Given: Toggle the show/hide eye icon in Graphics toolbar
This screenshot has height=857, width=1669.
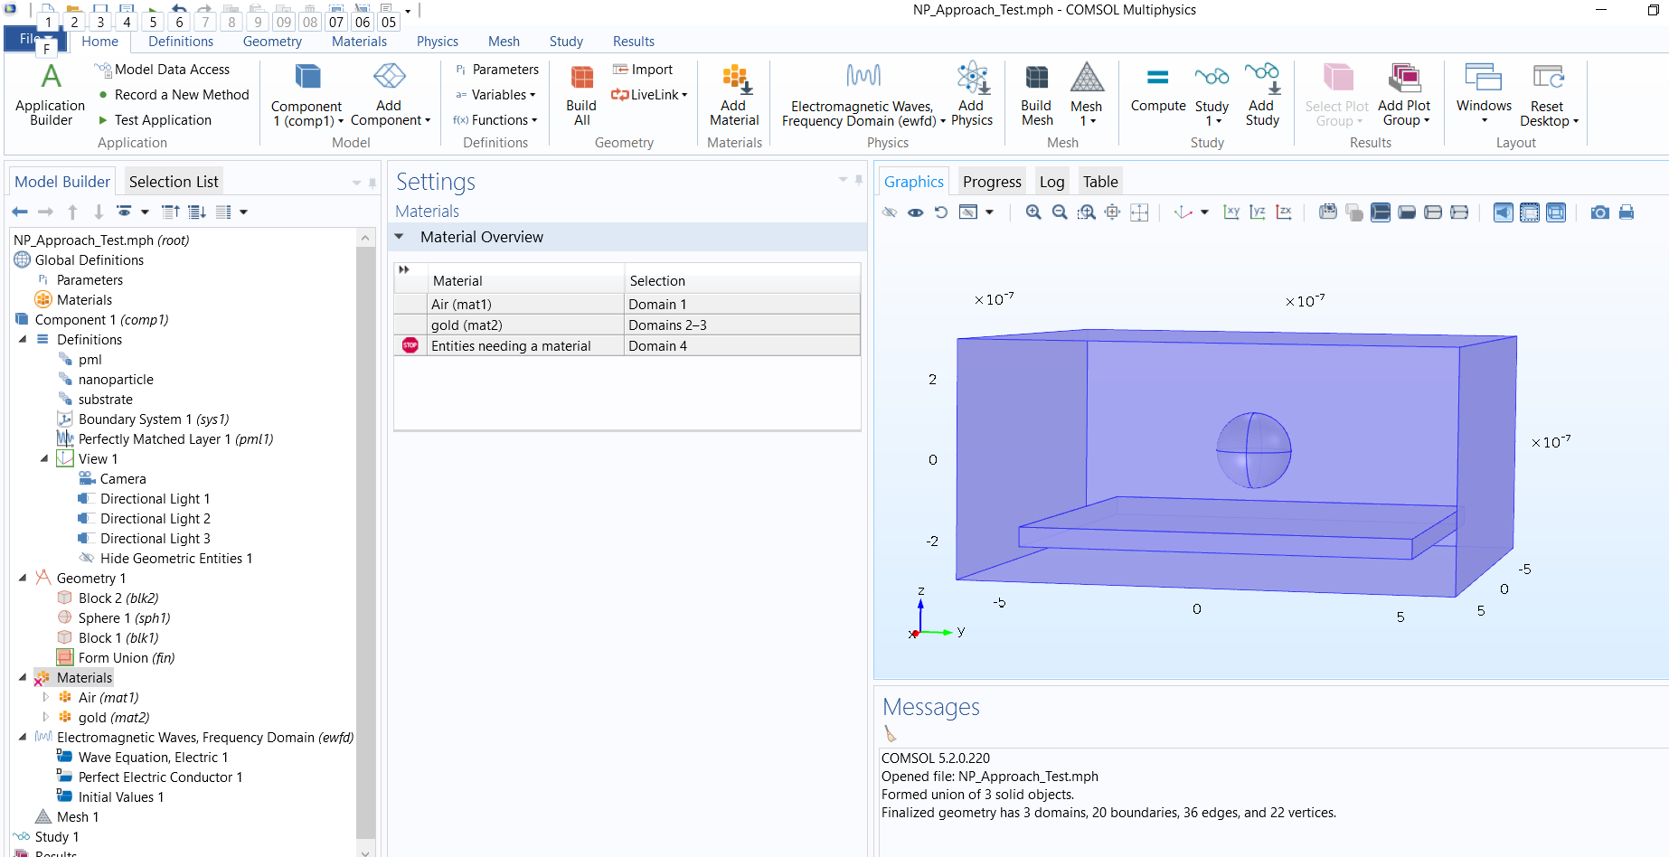Looking at the screenshot, I should [916, 212].
